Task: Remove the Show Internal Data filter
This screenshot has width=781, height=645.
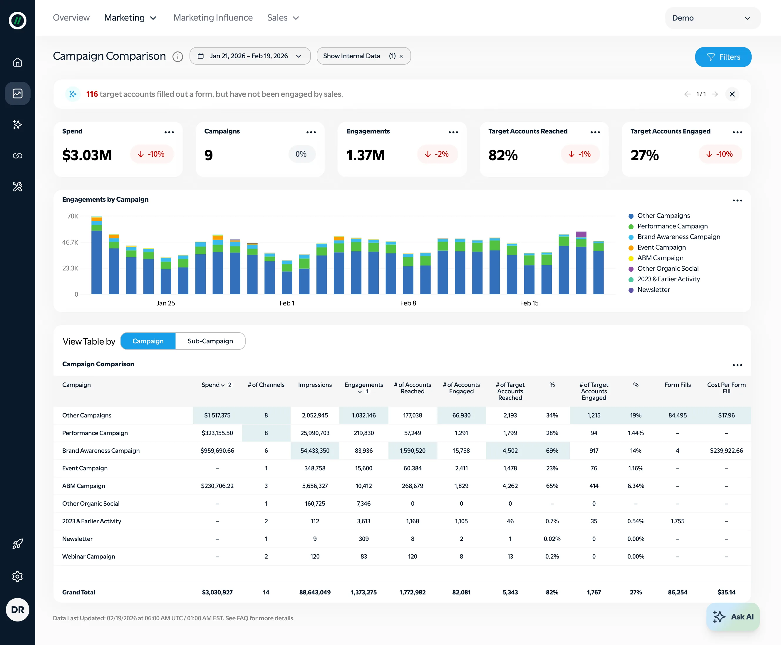Action: pyautogui.click(x=401, y=56)
